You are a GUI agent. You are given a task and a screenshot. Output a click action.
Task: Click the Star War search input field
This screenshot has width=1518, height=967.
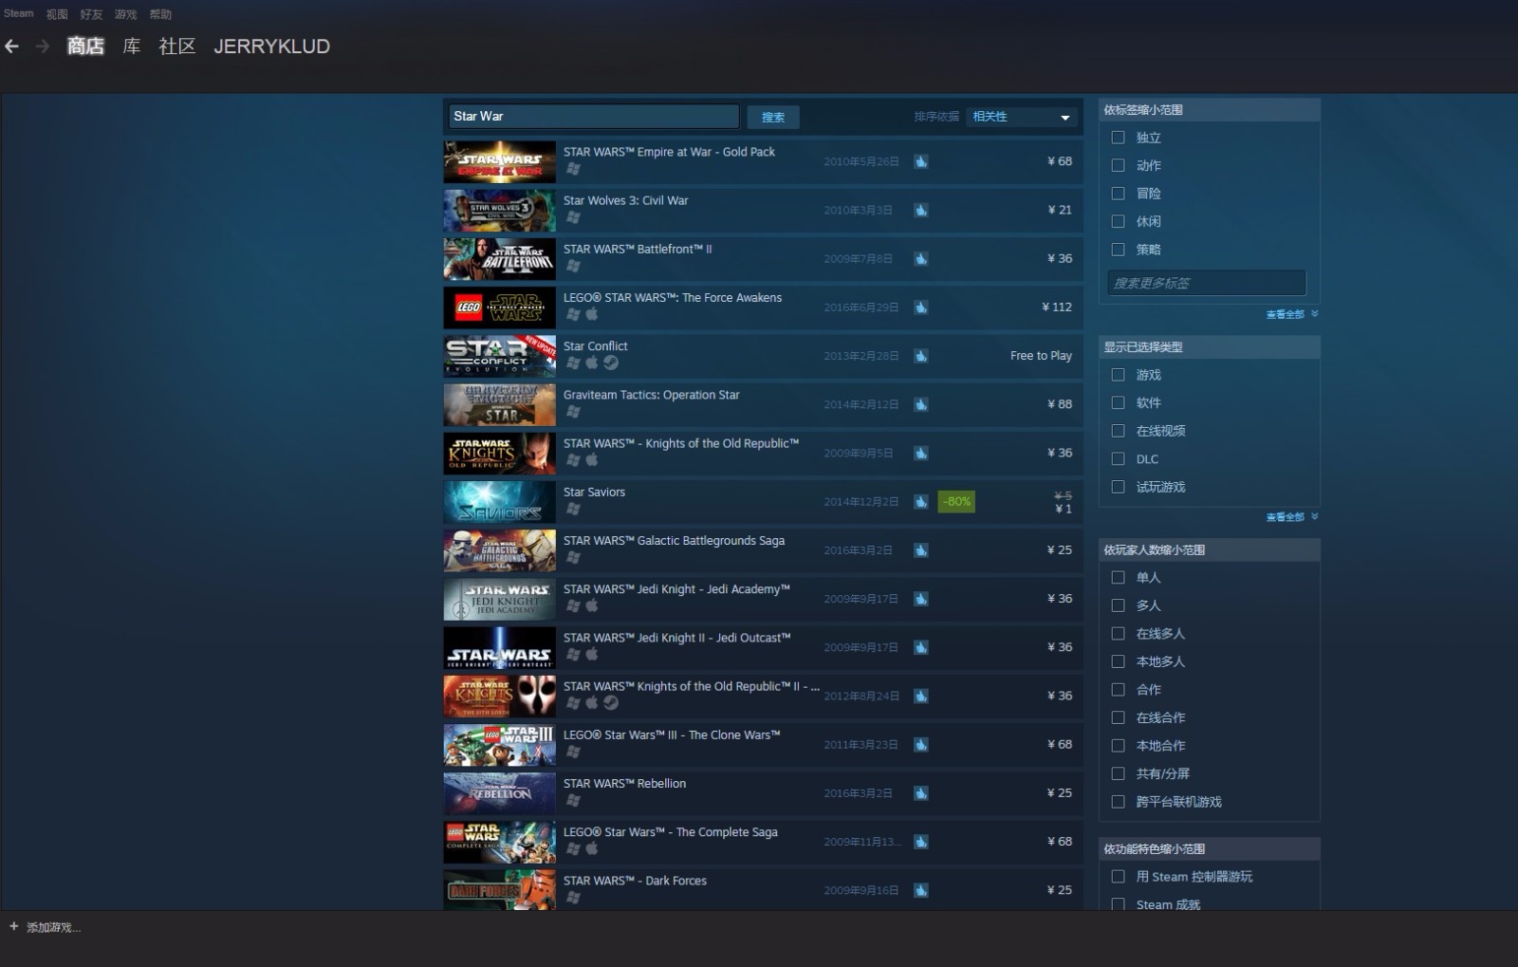point(594,117)
